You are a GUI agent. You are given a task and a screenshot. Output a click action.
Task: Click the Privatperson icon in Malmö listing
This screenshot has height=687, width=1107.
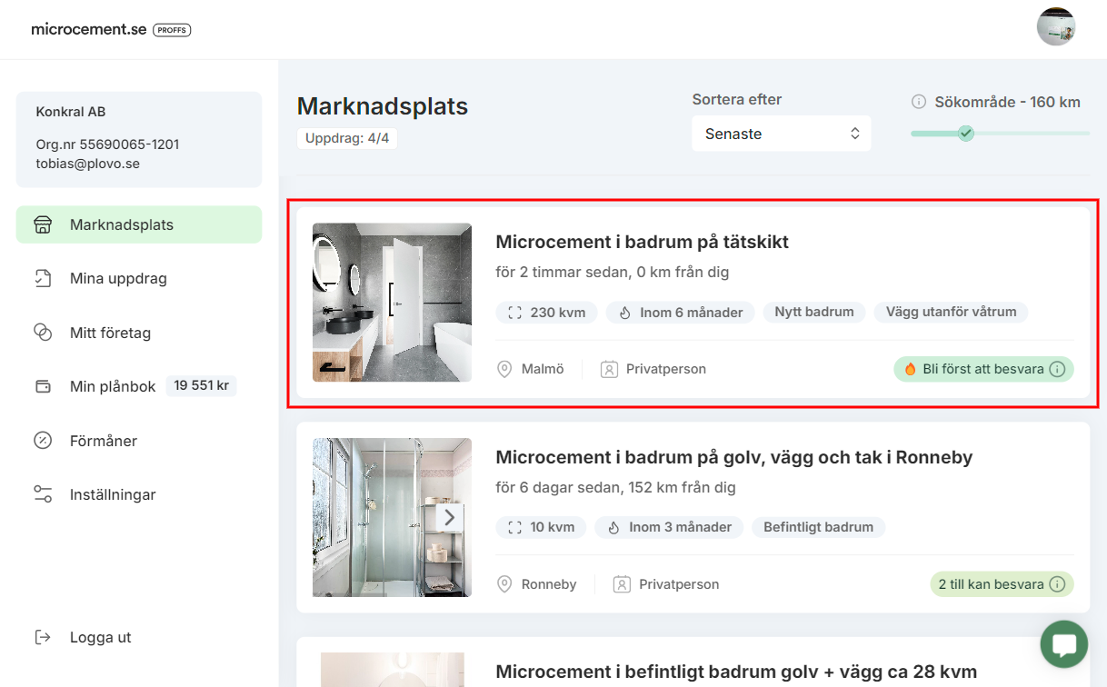pyautogui.click(x=609, y=369)
